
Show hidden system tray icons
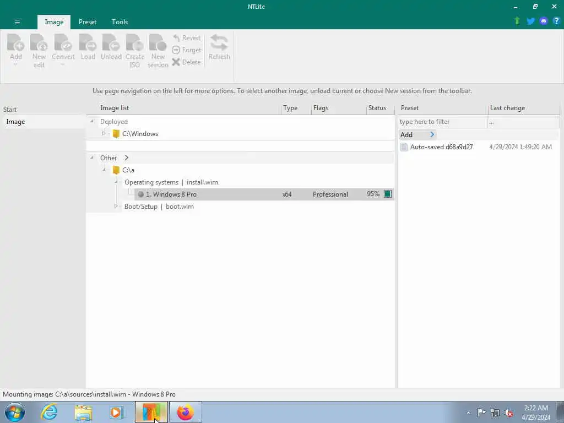coord(468,413)
